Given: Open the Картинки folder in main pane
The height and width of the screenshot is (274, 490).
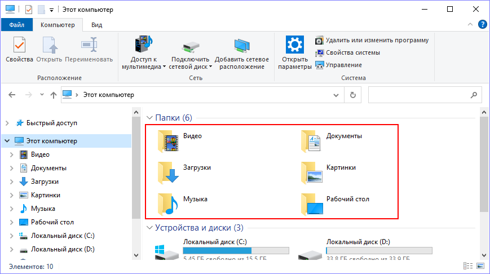Looking at the screenshot, I should pos(312,173).
